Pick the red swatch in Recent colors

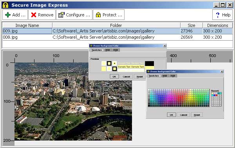217,95
